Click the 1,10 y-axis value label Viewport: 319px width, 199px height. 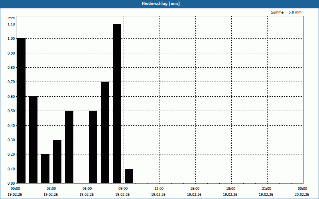tap(11, 24)
